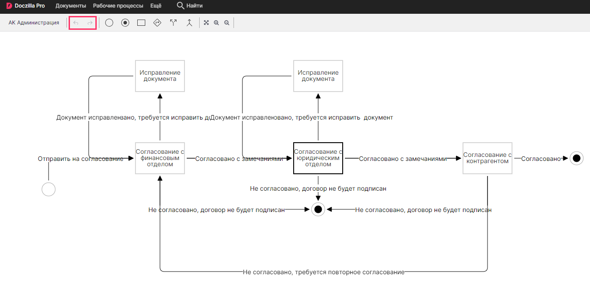Select the АК Администрация toolbar label
The width and height of the screenshot is (590, 304).
[34, 23]
